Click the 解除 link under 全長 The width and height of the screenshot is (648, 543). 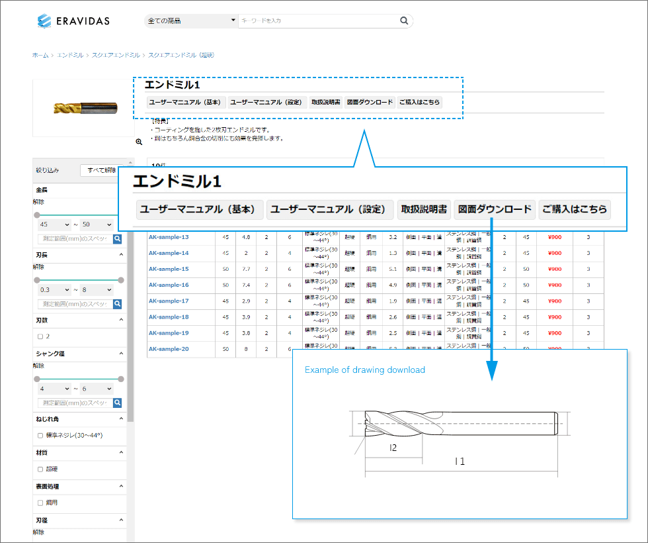click(x=38, y=202)
